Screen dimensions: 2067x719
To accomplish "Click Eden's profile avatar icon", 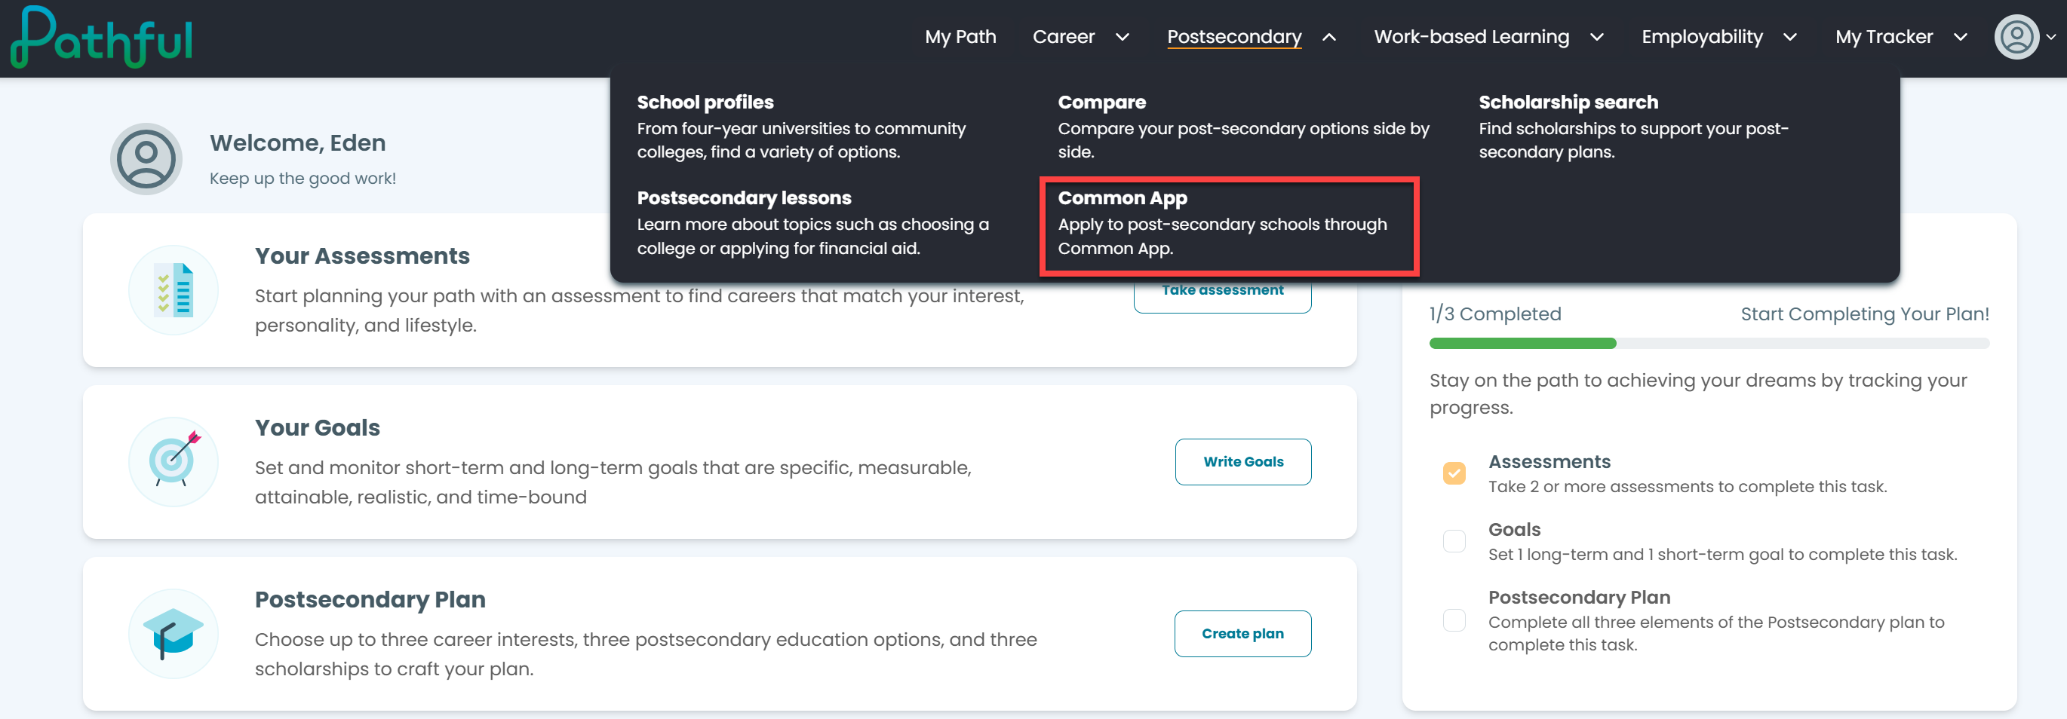I will (x=146, y=159).
